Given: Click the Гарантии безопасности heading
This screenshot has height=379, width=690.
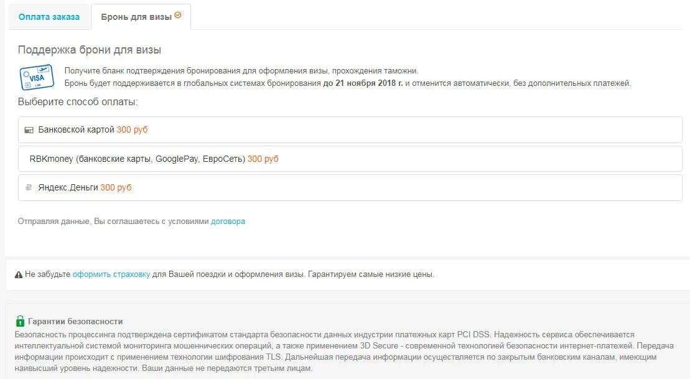Looking at the screenshot, I should click(x=75, y=321).
